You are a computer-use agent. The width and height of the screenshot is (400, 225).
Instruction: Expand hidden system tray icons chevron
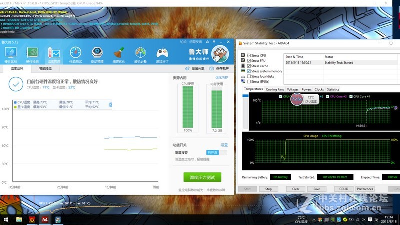(x=314, y=220)
